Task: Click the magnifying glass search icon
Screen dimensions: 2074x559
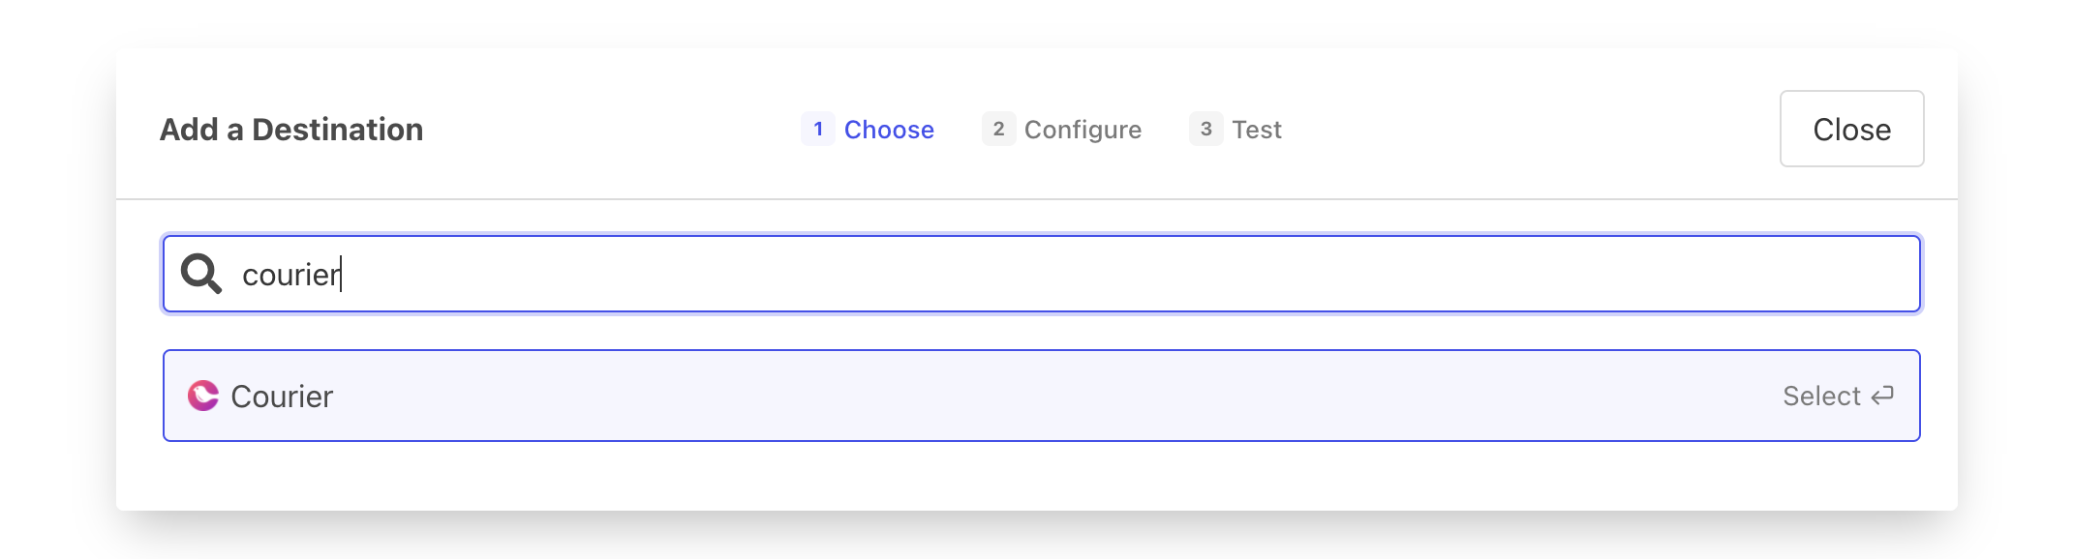Action: [x=201, y=274]
